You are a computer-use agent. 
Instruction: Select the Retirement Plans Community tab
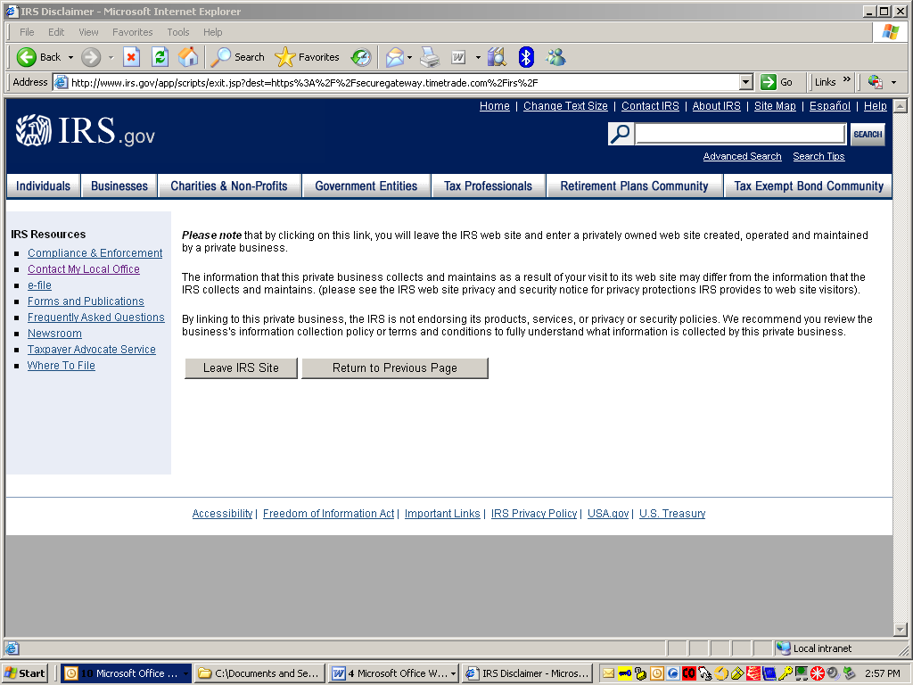[x=634, y=186]
